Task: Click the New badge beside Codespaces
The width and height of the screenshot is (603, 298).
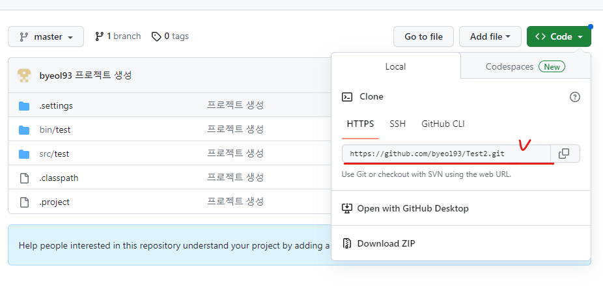Action: [x=552, y=67]
